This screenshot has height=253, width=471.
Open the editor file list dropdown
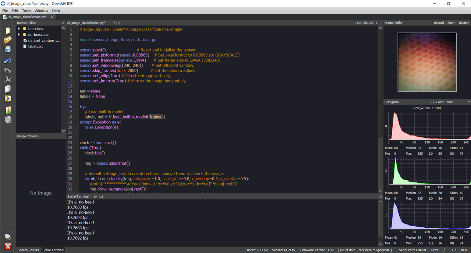click(x=114, y=23)
